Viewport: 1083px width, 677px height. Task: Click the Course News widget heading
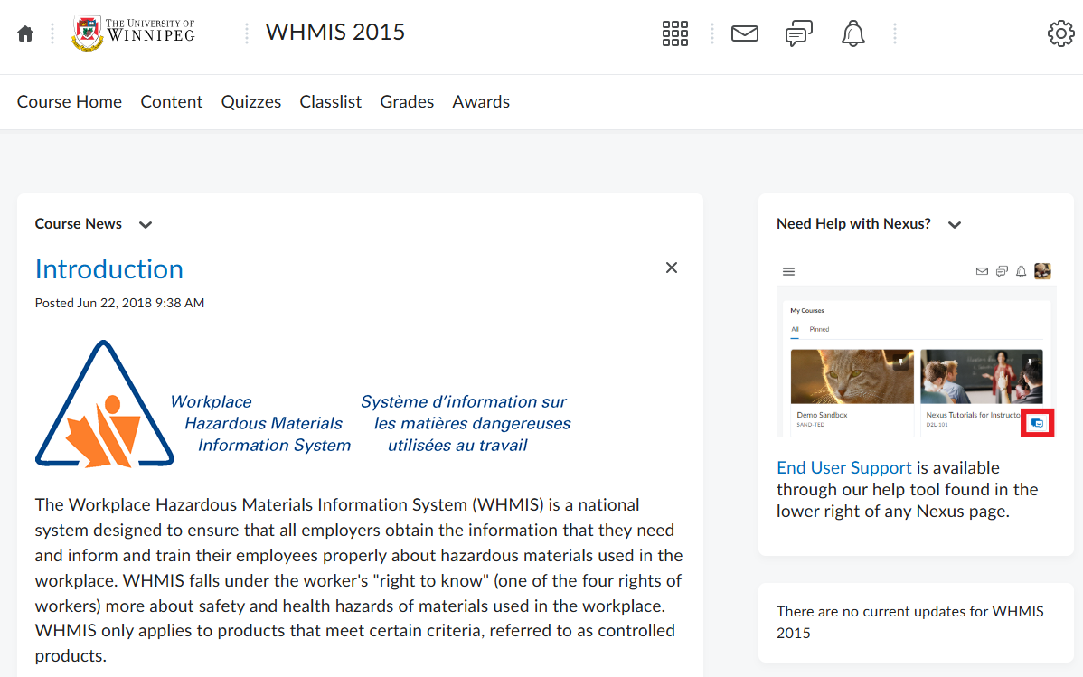(78, 224)
